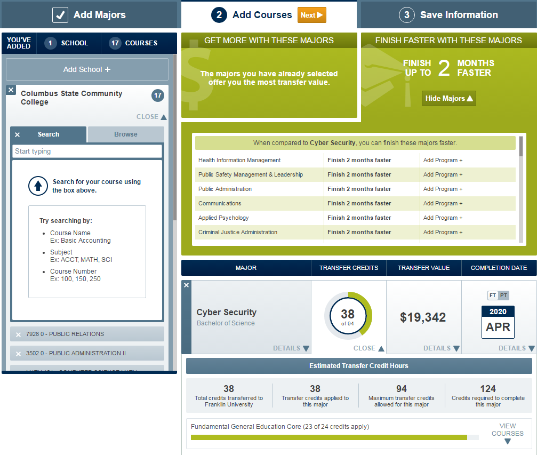
Task: Click the course search input field
Action: [87, 151]
